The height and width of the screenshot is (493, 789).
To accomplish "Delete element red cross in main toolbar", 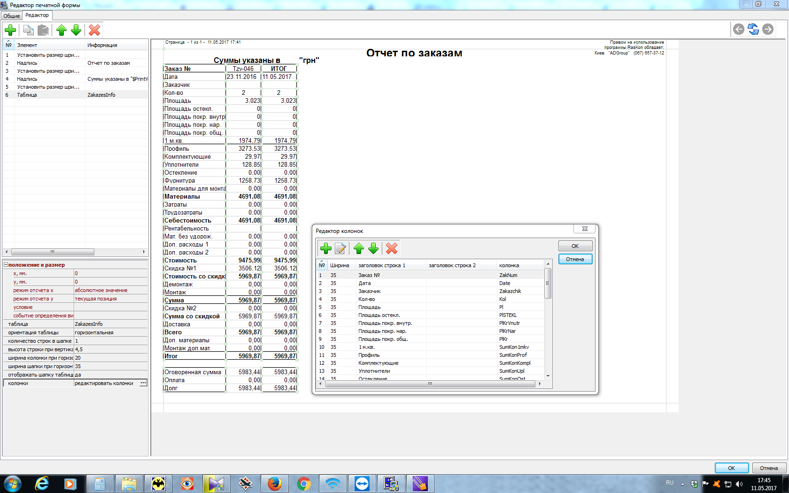I will pyautogui.click(x=94, y=30).
